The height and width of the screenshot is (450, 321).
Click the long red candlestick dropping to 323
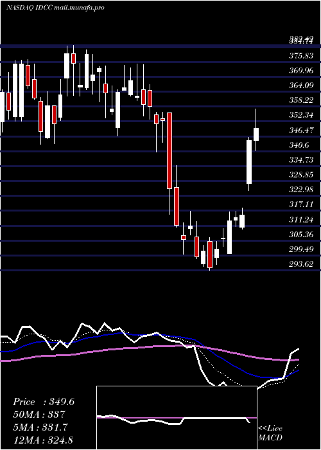pos(169,150)
